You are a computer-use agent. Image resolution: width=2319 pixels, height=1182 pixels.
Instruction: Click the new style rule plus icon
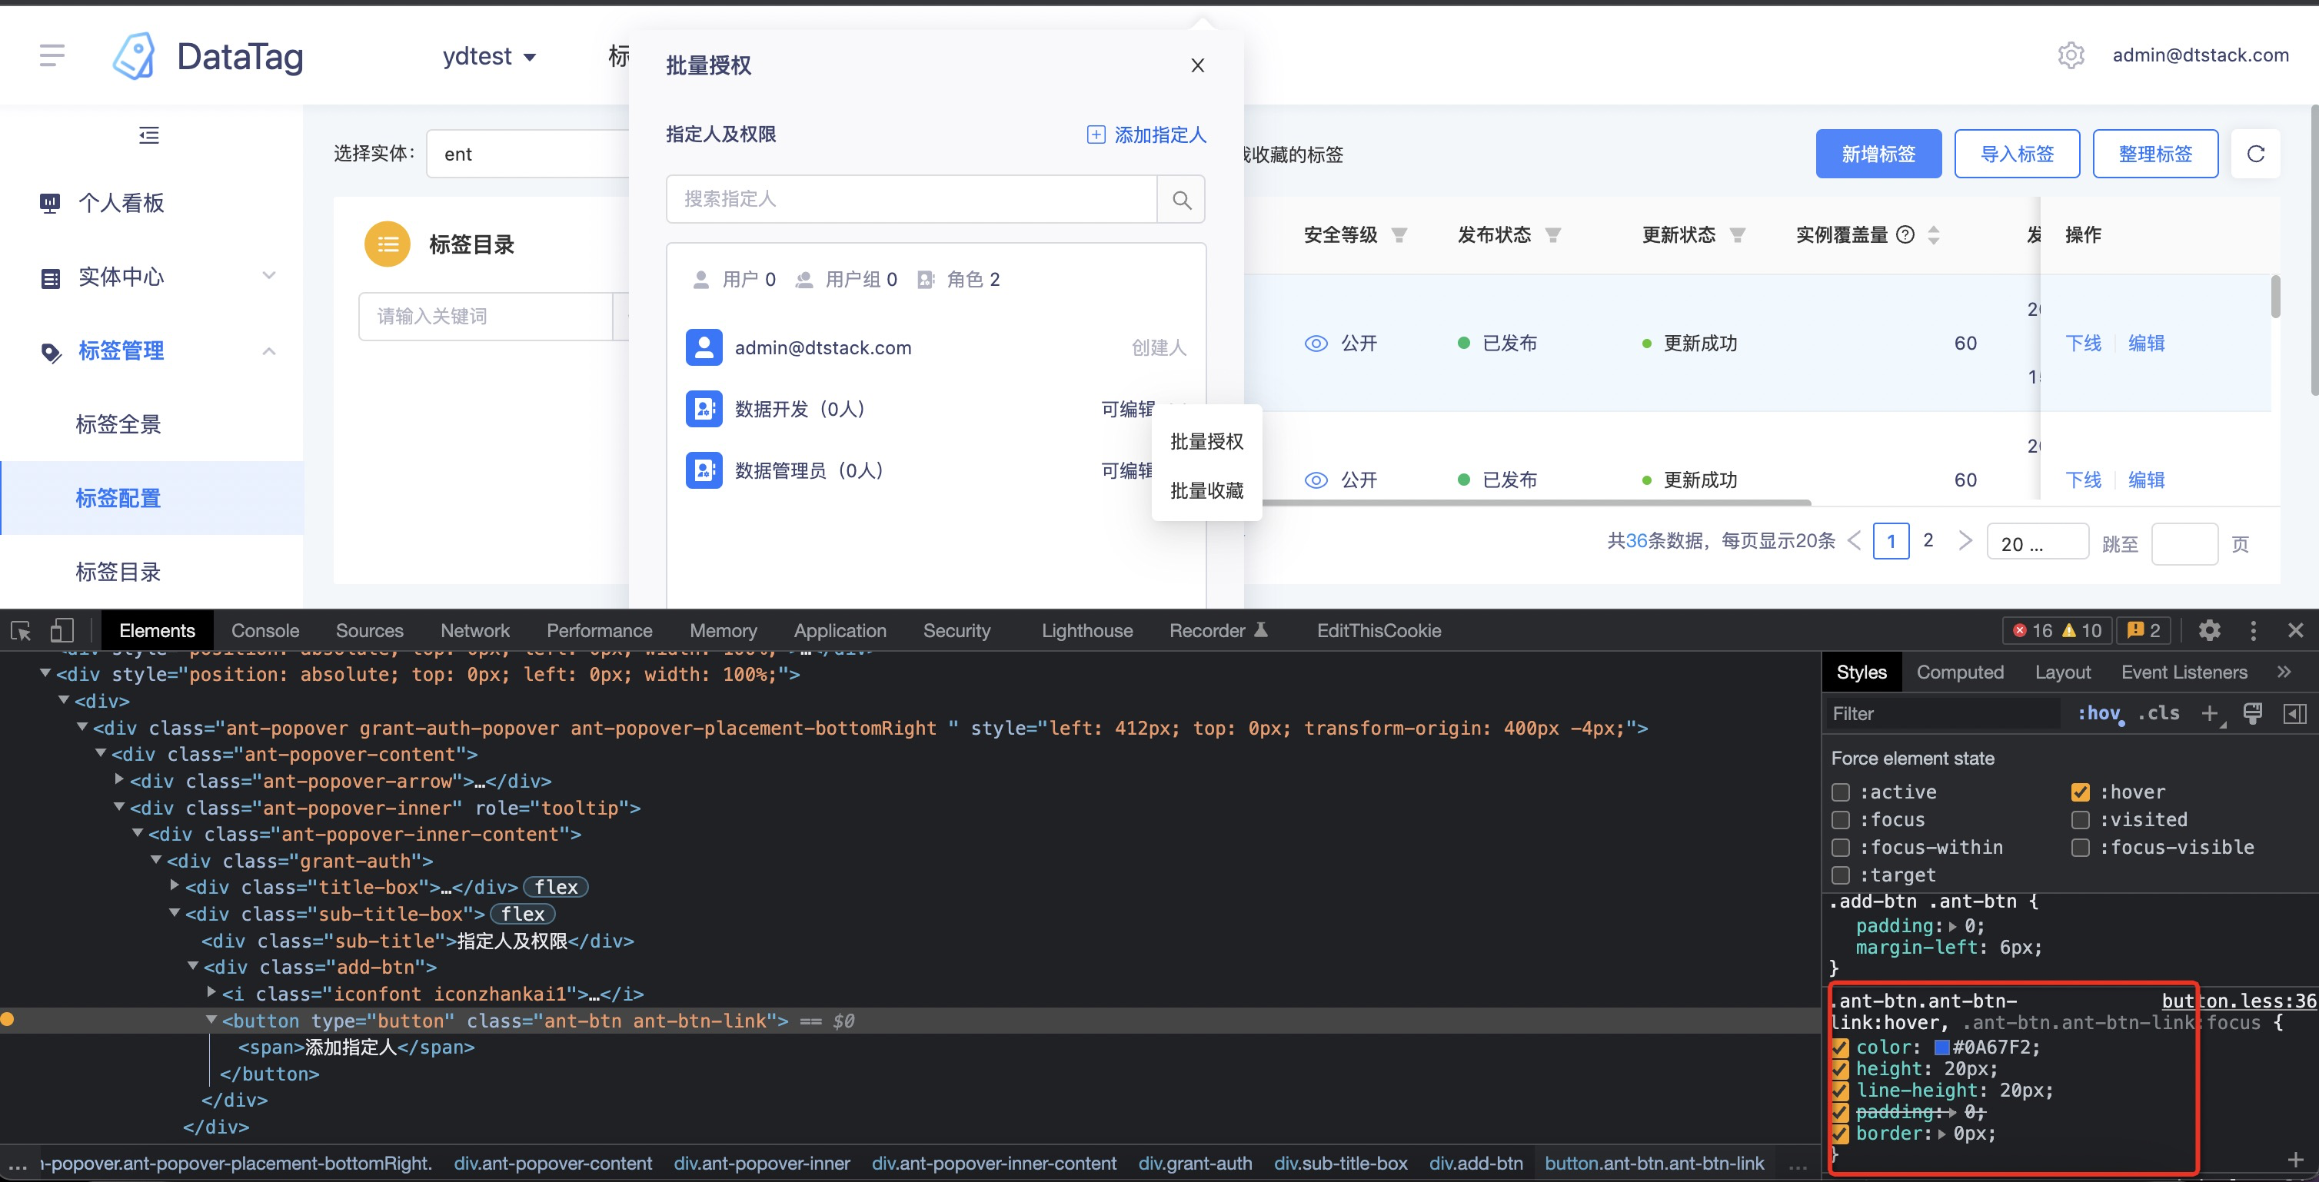point(2210,713)
